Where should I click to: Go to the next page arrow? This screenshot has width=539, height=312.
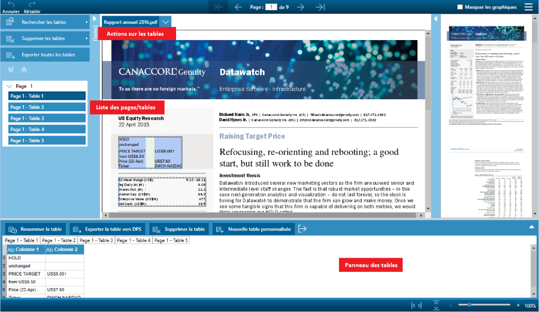tap(301, 7)
